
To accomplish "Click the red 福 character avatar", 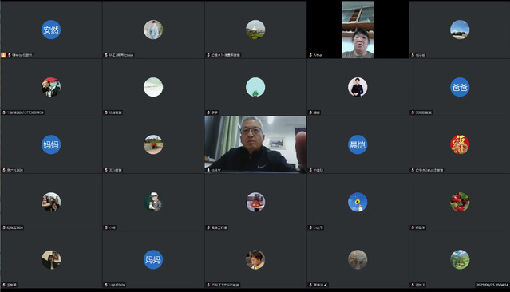I will point(460,144).
